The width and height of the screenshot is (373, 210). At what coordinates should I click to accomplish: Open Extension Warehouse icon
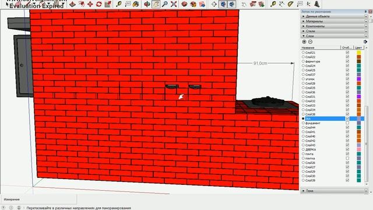pyautogui.click(x=193, y=4)
